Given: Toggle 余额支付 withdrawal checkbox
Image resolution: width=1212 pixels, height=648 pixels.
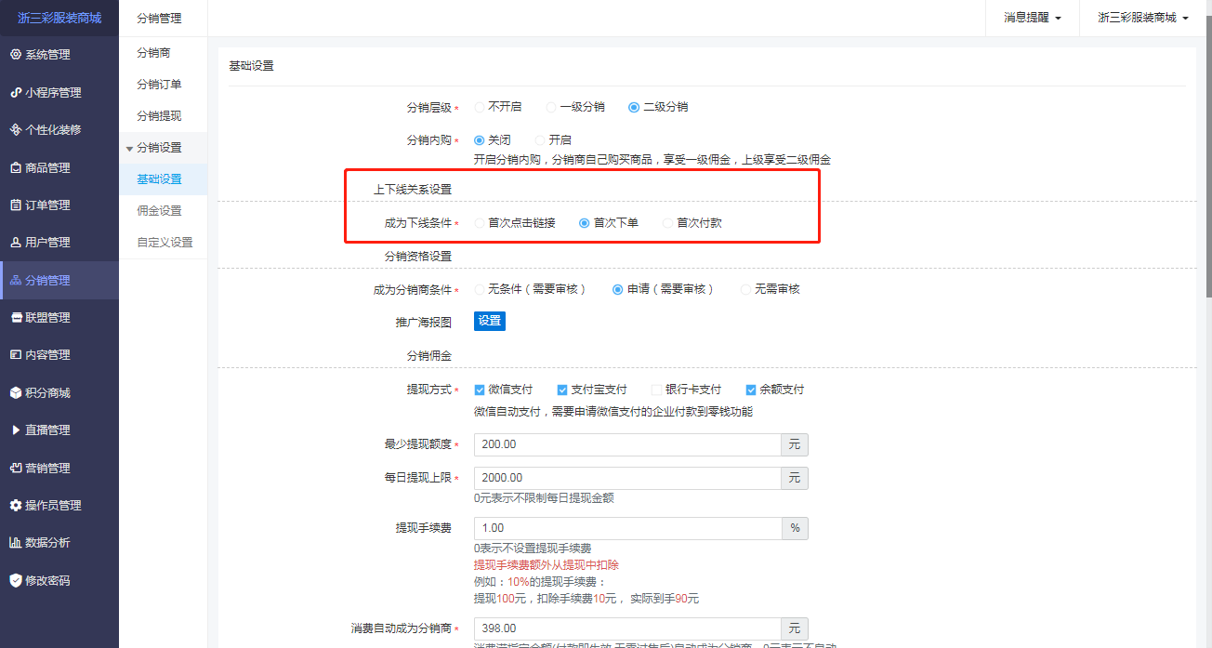Looking at the screenshot, I should click(x=751, y=390).
